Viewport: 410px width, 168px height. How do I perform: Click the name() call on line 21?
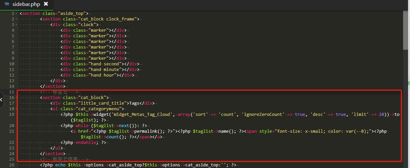[226, 131]
